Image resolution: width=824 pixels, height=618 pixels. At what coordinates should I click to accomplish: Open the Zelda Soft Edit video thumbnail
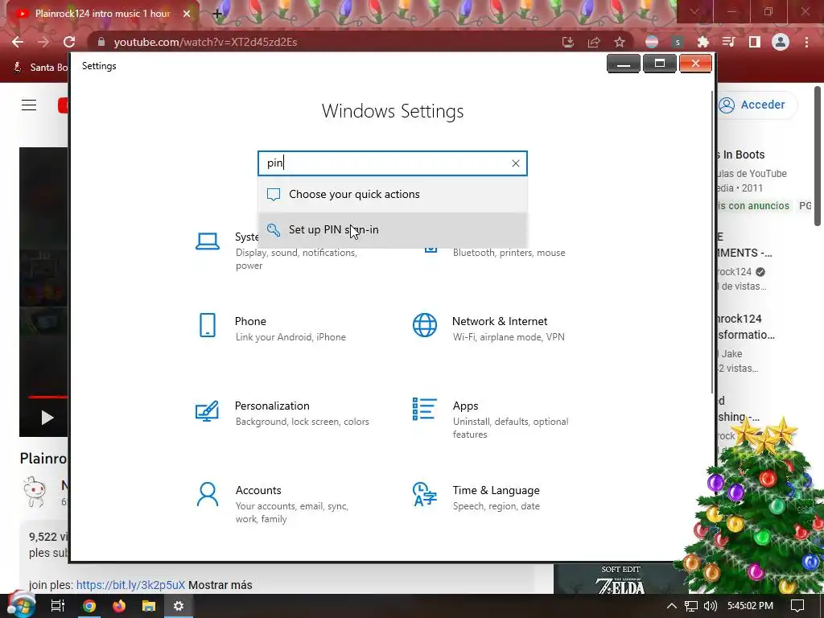point(620,579)
